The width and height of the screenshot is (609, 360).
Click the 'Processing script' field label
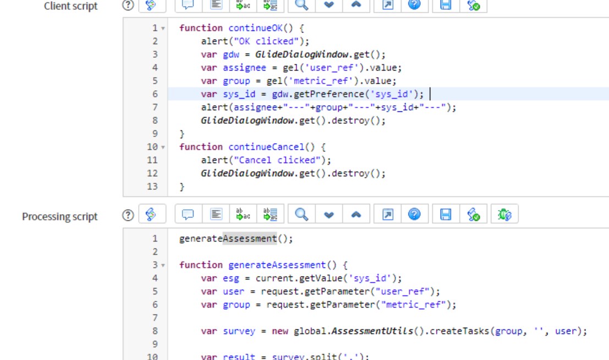pyautogui.click(x=60, y=216)
